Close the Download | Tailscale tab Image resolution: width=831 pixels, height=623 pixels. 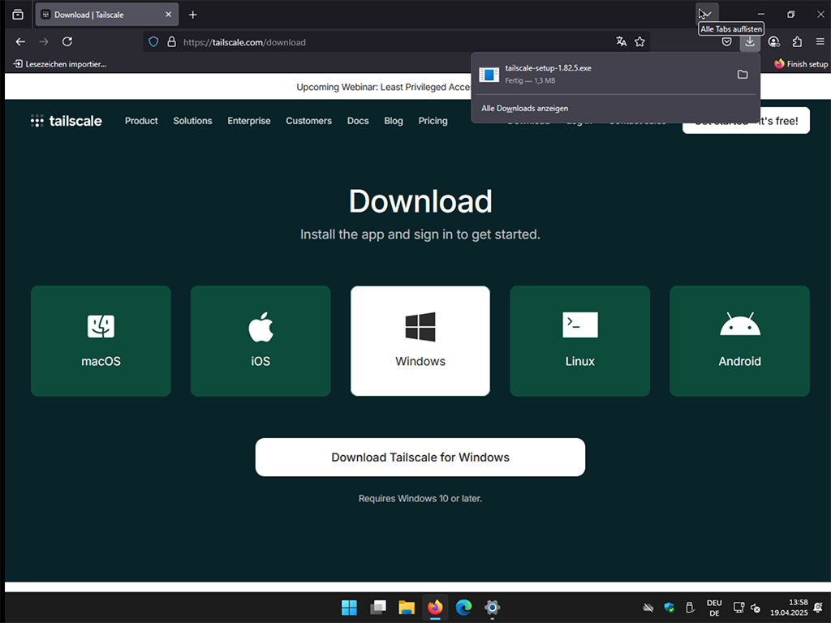tap(168, 15)
